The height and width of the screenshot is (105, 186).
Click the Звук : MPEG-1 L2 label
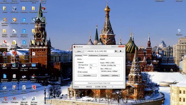click(x=106, y=69)
